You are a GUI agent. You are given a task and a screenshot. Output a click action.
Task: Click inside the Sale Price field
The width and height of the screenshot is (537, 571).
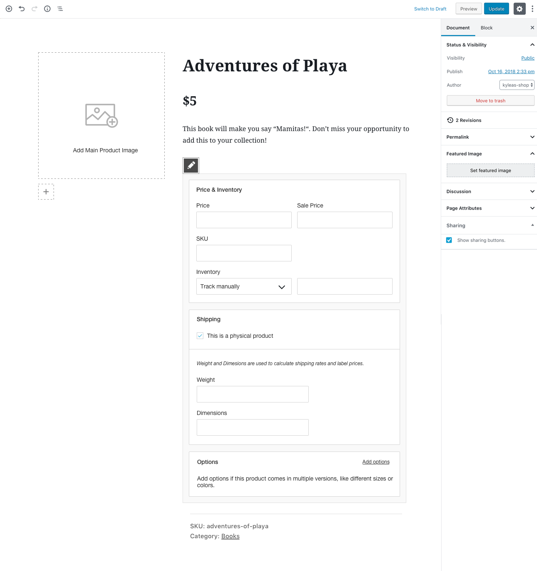(344, 220)
